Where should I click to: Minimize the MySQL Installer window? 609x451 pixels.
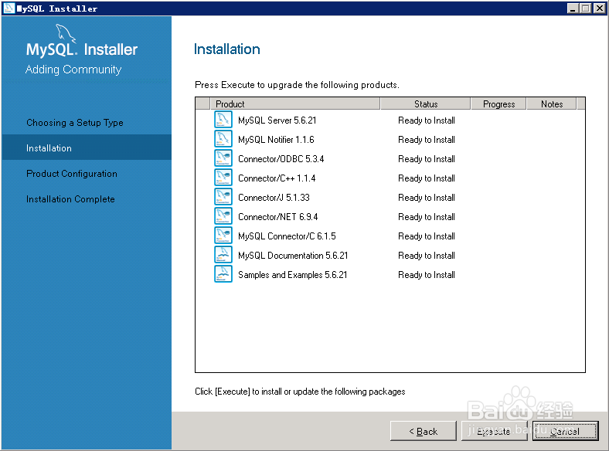[573, 8]
